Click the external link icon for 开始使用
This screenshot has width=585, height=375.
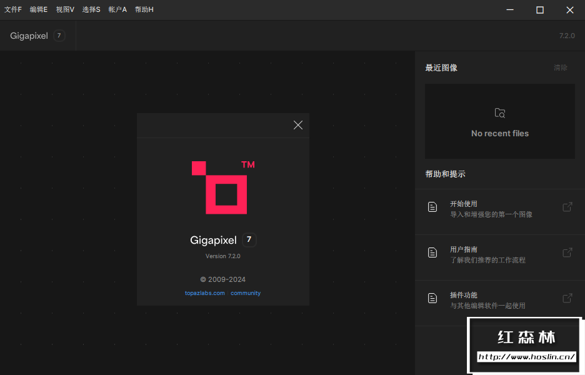pyautogui.click(x=567, y=207)
